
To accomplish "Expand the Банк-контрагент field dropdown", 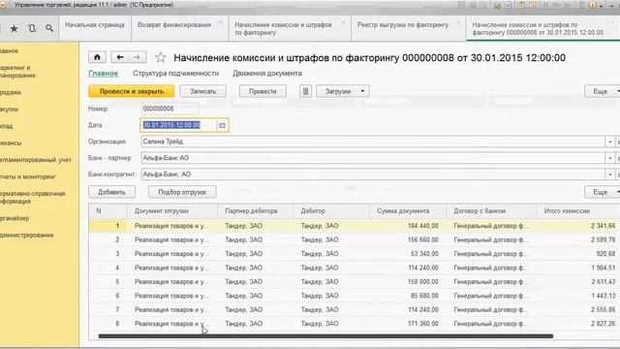I will tap(609, 174).
